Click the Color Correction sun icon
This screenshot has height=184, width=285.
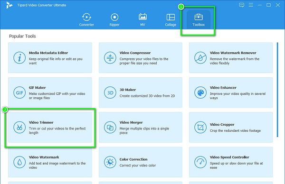click(110, 162)
